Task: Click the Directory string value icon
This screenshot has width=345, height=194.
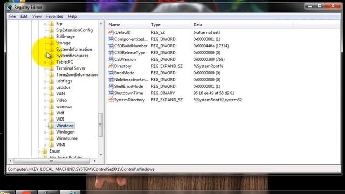Action: [111, 66]
